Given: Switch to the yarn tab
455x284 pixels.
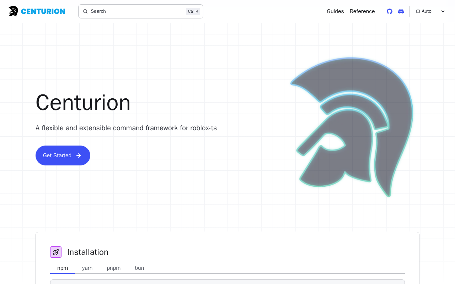Looking at the screenshot, I should click(x=87, y=268).
